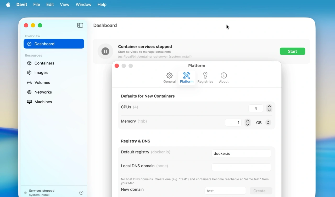Decrease CPUs with stepper down arrow
Screen dimensions: 335x197
click(x=269, y=110)
